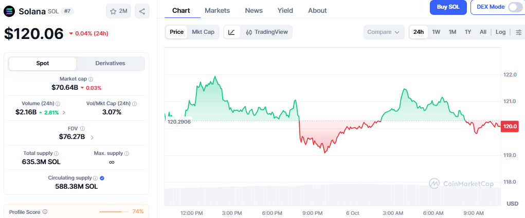This screenshot has width=525, height=218.
Task: Click the 0.04% (24h) change text
Action: 92,33
